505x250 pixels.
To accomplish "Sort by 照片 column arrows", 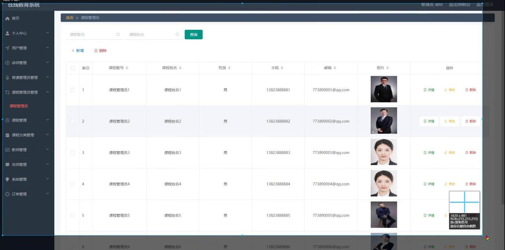I will (388, 68).
